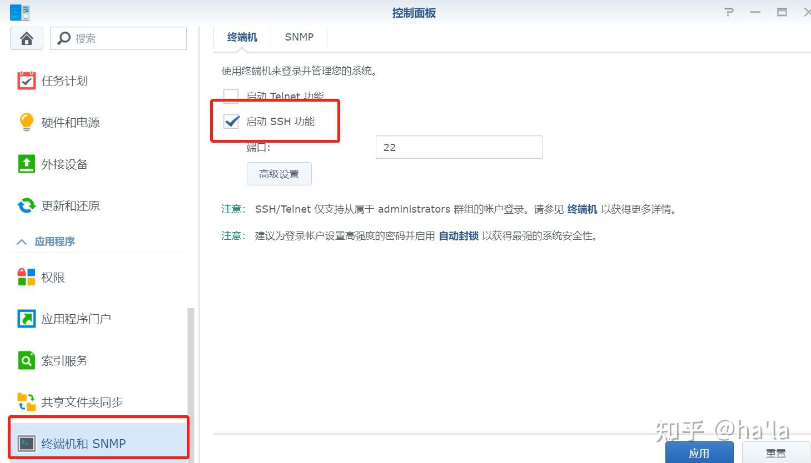Click the terminal icon for 终端机和 SNMP

[26, 443]
